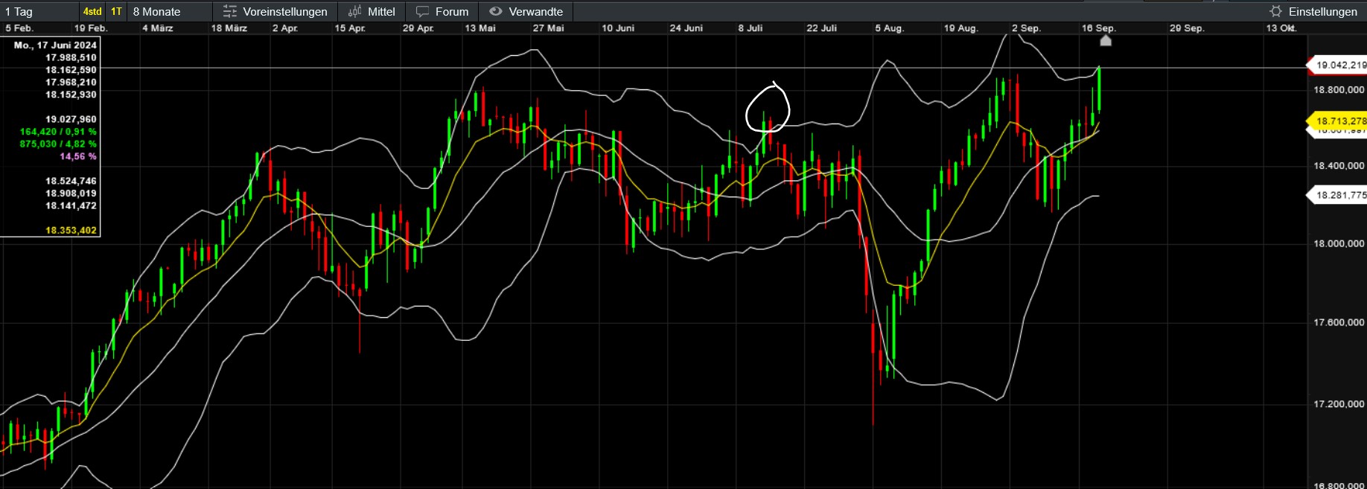The width and height of the screenshot is (1367, 489).
Task: Click the 29 Apr. date label
Action: point(418,28)
